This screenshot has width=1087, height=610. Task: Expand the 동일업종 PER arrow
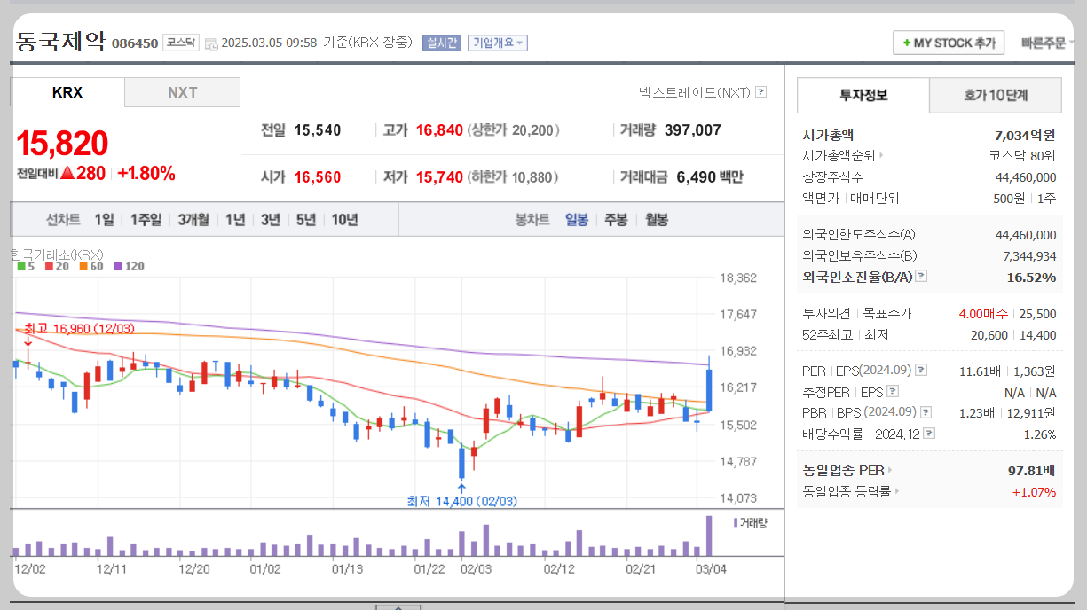[890, 470]
